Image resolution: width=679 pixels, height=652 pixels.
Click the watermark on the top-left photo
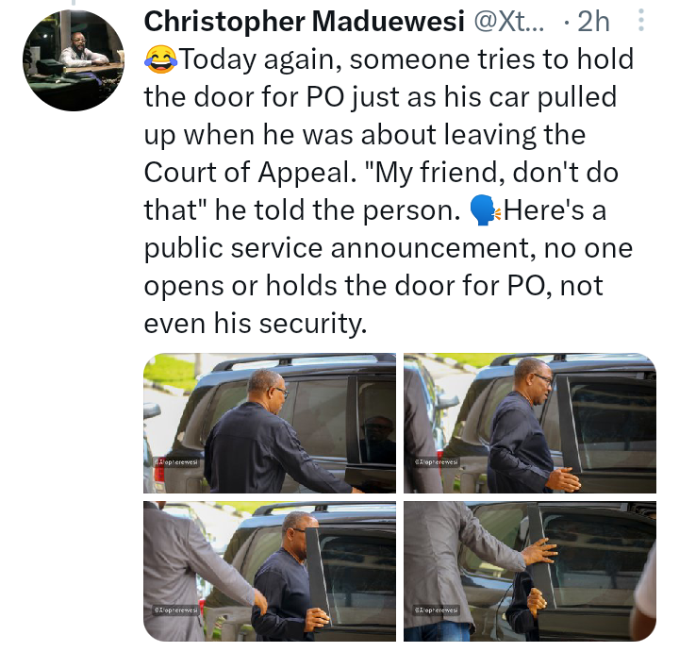pyautogui.click(x=176, y=461)
